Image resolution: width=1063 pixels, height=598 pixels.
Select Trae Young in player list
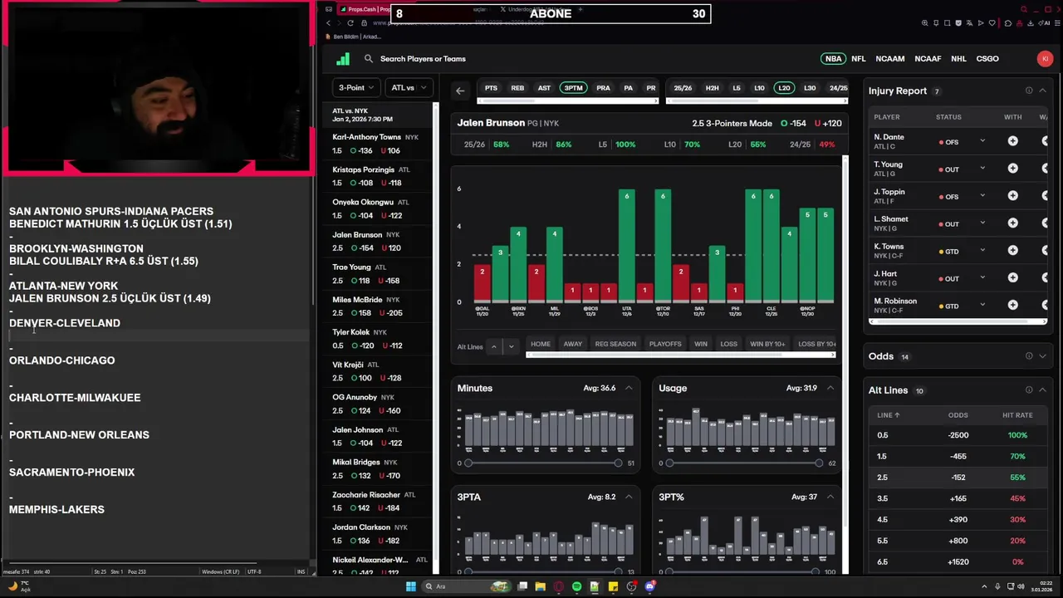[x=379, y=274]
